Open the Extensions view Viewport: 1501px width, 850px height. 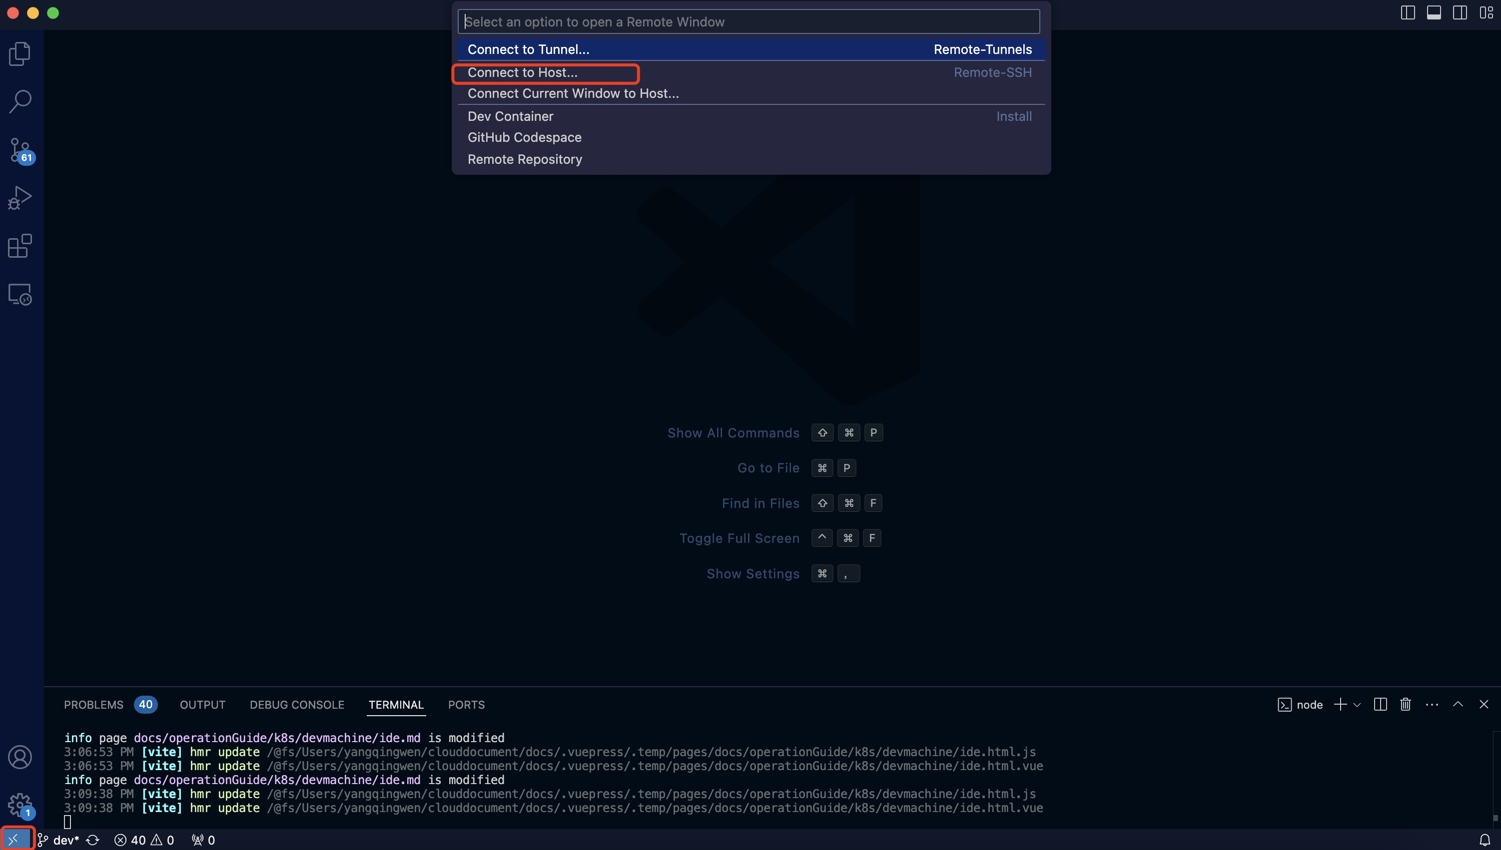[20, 246]
